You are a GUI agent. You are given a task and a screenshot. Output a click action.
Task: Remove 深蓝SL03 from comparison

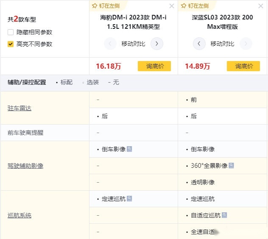pos(261,6)
